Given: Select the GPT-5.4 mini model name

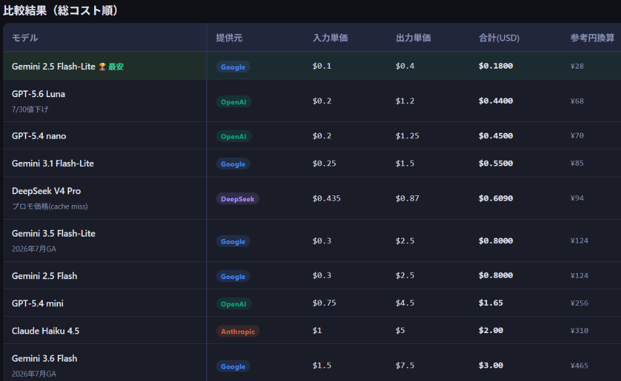Looking at the screenshot, I should click(38, 303).
